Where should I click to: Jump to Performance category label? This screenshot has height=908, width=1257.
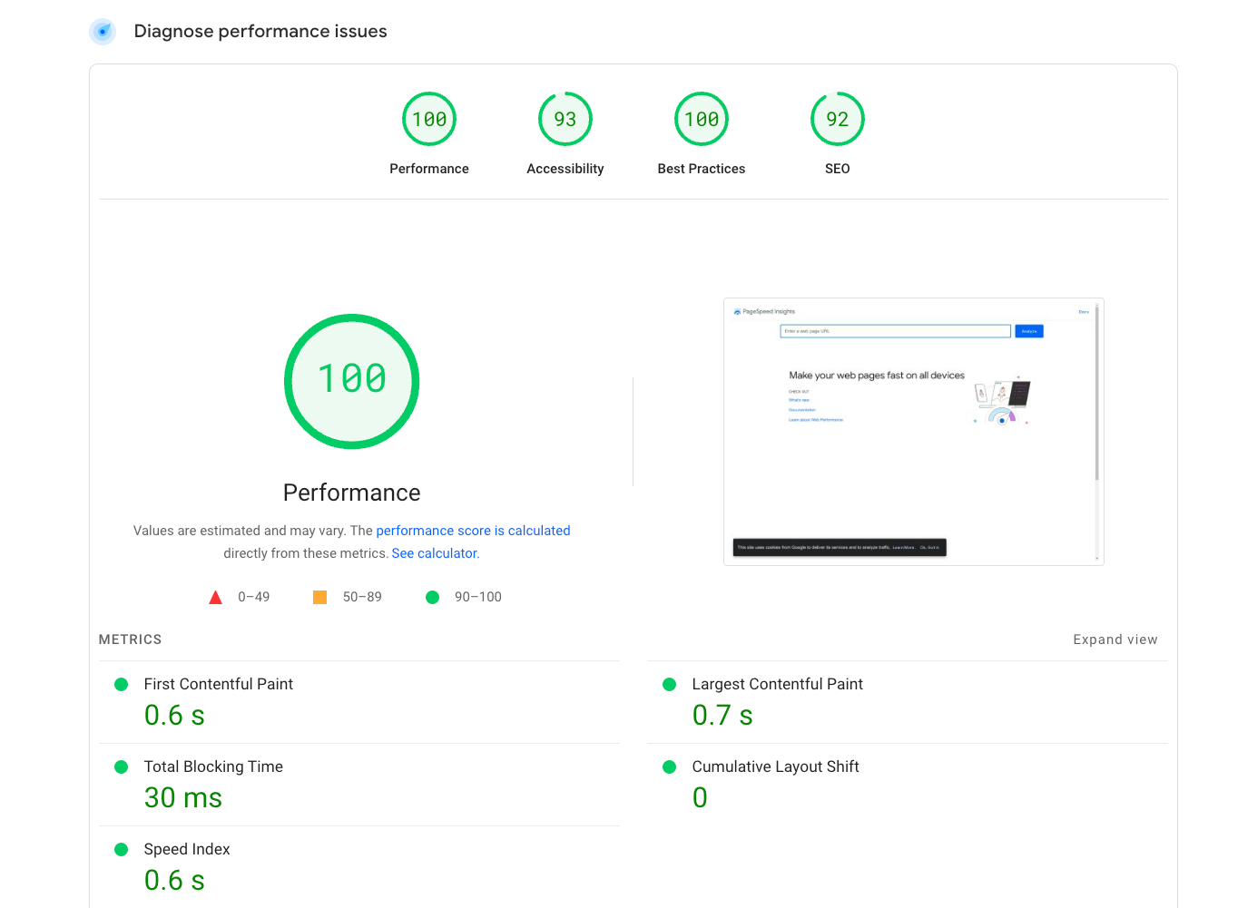pyautogui.click(x=429, y=169)
